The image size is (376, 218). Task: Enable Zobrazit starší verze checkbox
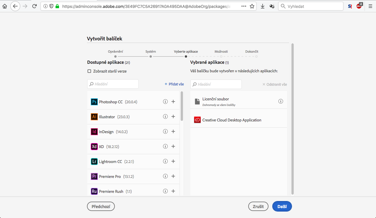tap(89, 71)
